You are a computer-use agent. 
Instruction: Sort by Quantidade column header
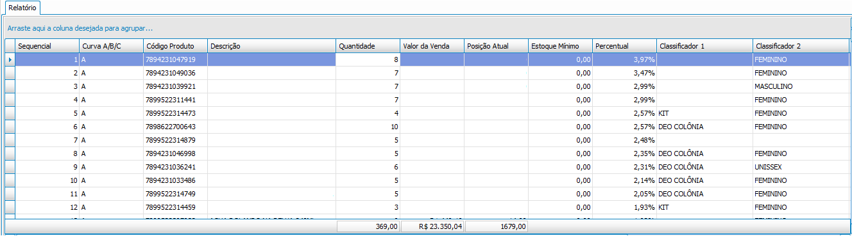click(368, 46)
